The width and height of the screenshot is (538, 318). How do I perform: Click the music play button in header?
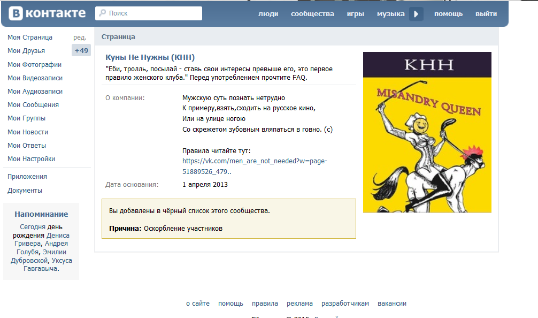click(416, 14)
